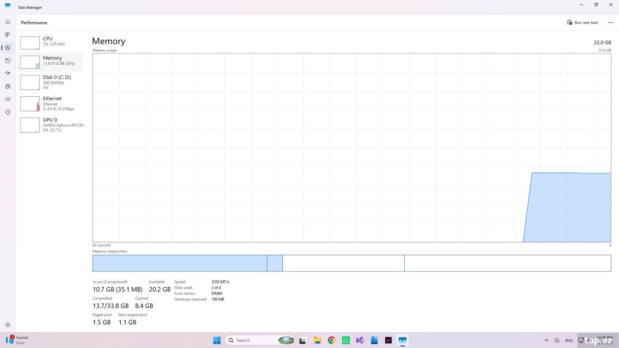Open the Services page icon
Screen dimensions: 619x348
click(8, 112)
